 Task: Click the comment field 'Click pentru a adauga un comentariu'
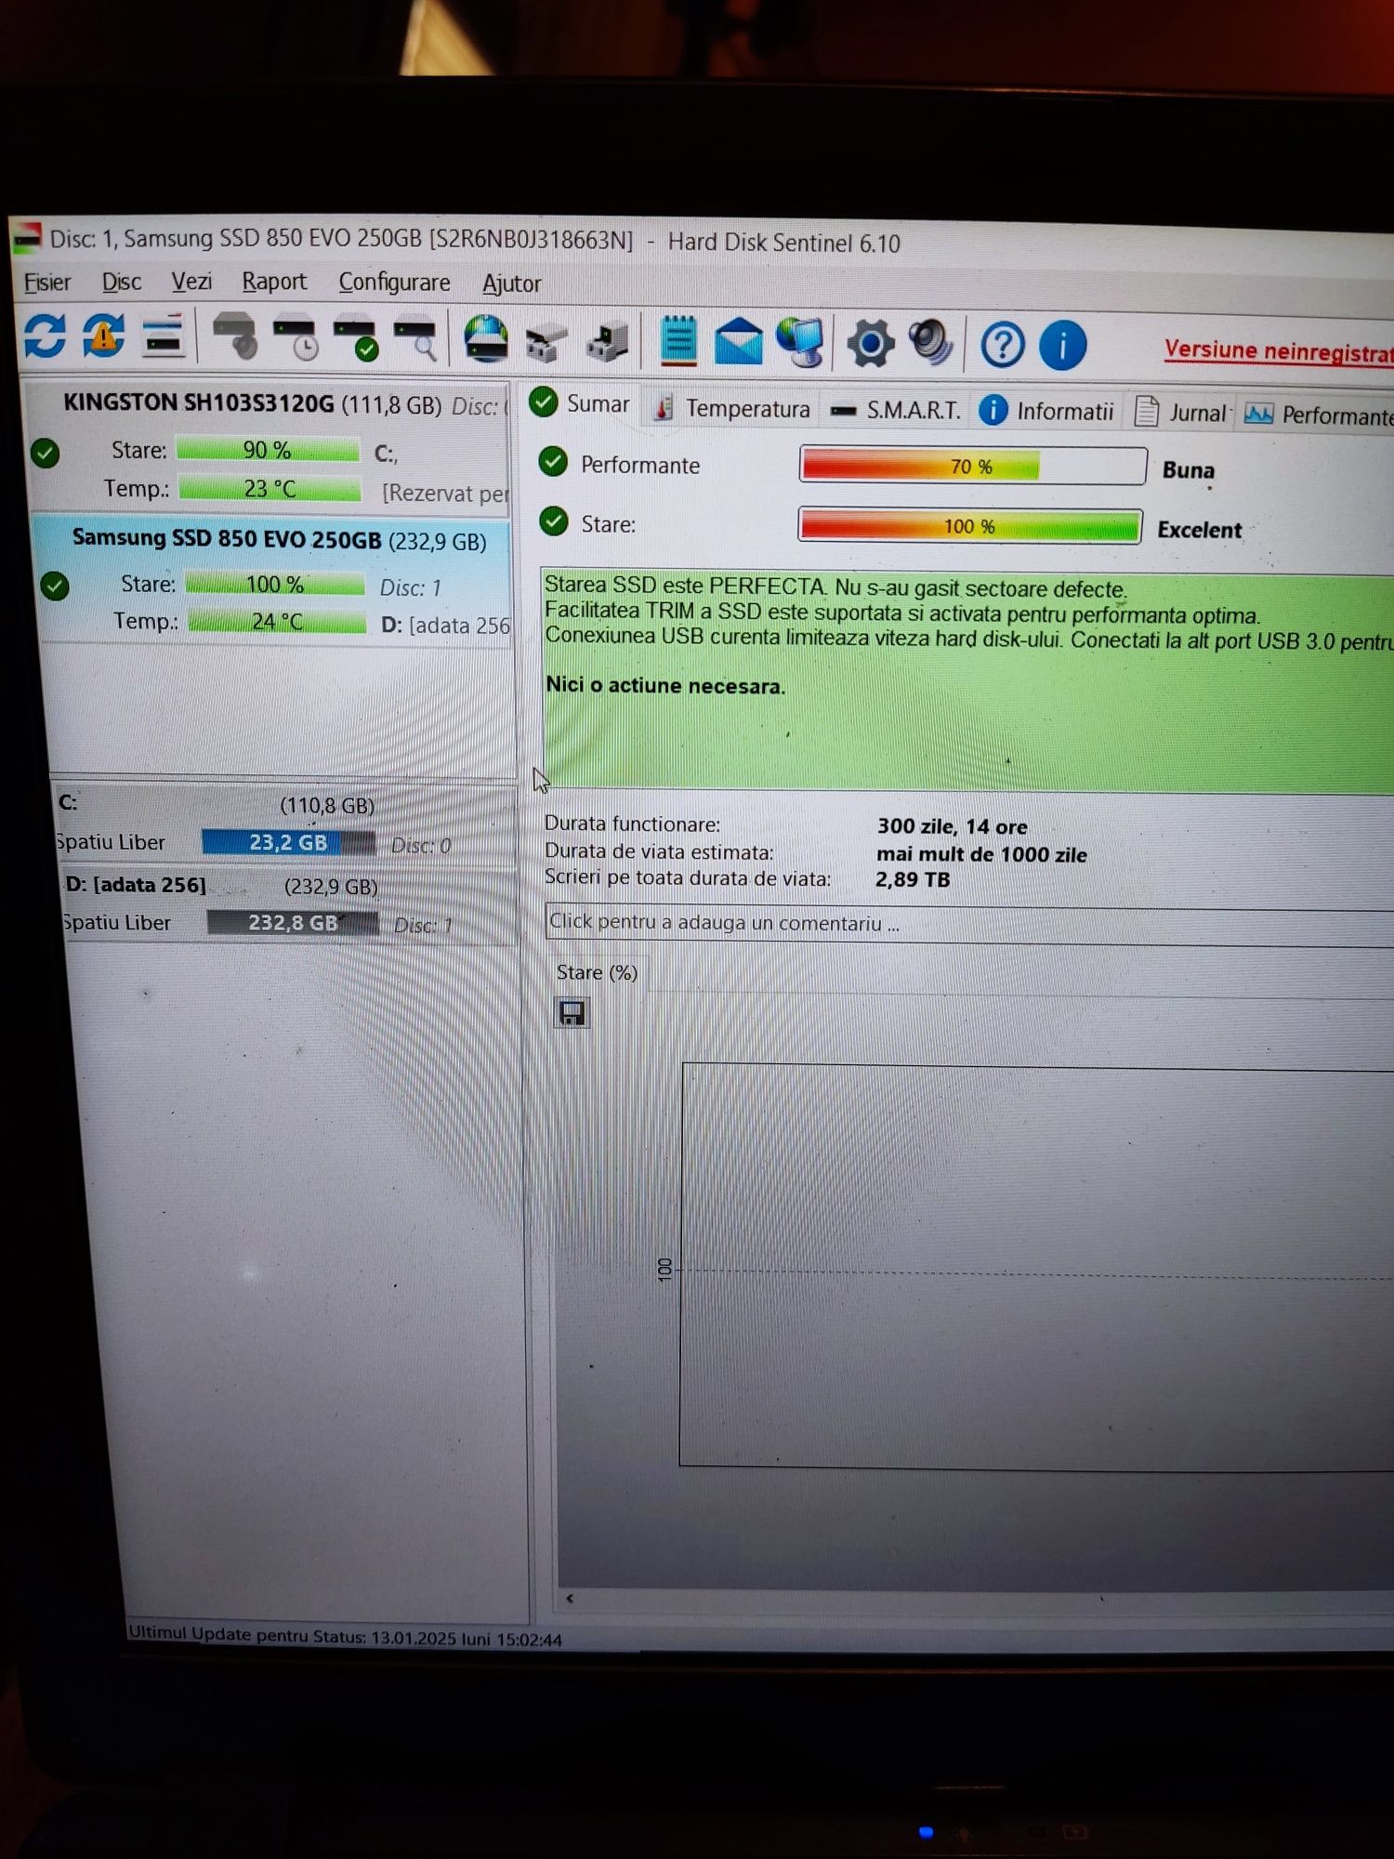(968, 925)
